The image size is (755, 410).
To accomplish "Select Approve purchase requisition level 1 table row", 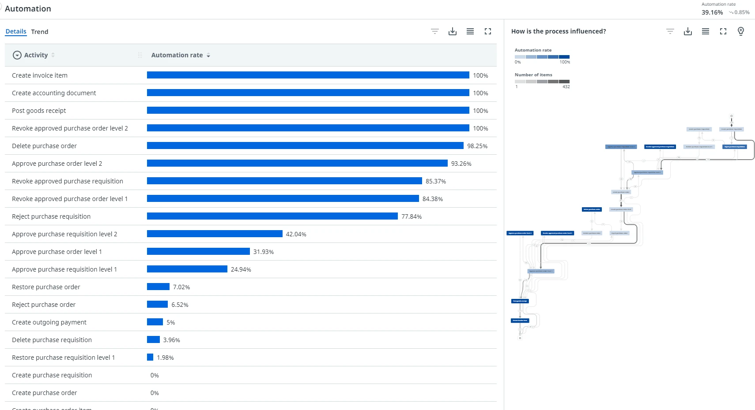I will click(251, 269).
